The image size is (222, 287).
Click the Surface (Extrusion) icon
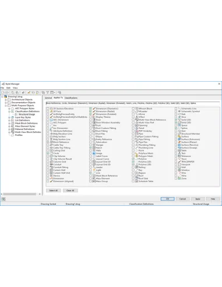click(x=179, y=139)
